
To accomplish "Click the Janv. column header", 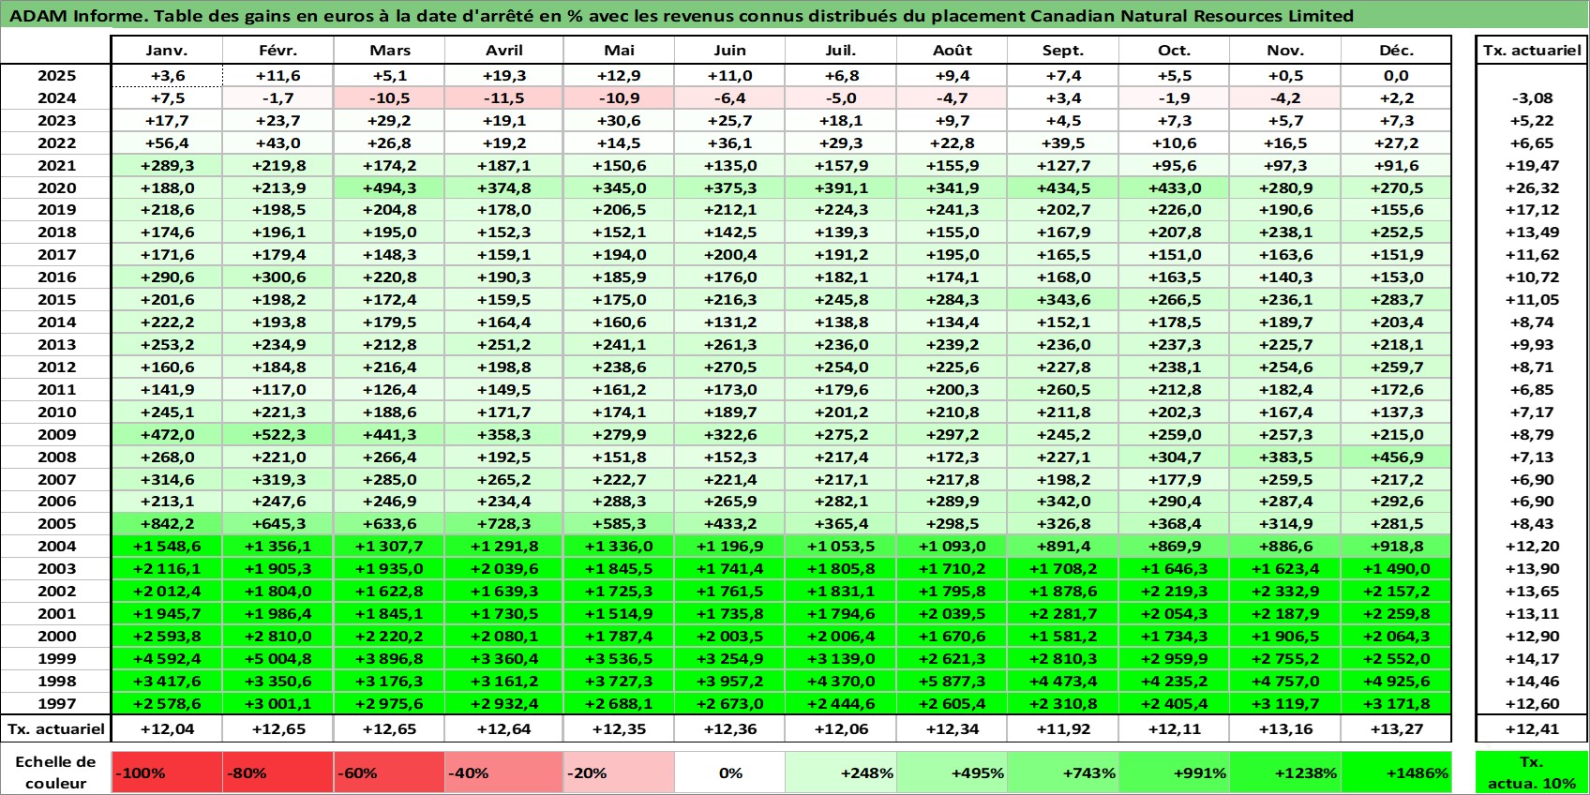I will point(167,51).
